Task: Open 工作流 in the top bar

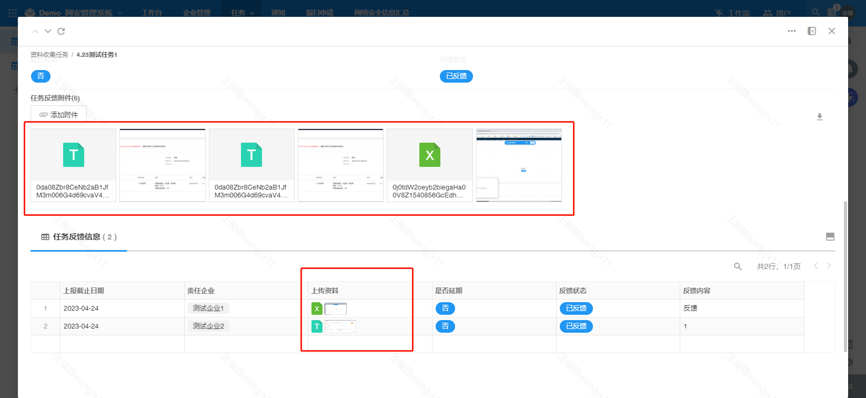Action: [x=732, y=13]
